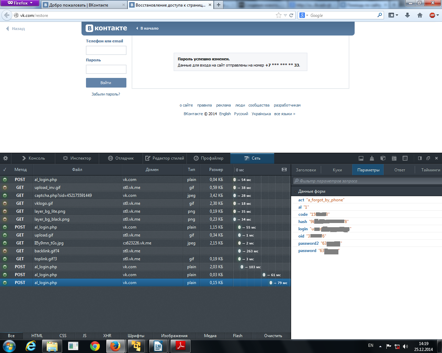Switch to the Инспектор tab
The image size is (442, 353).
[77, 158]
